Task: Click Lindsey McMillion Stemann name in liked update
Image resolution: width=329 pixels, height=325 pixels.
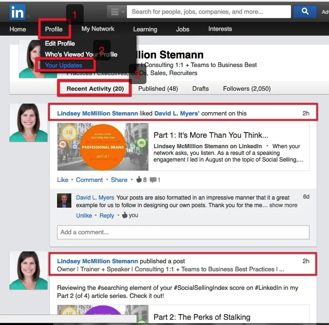Action: point(97,114)
